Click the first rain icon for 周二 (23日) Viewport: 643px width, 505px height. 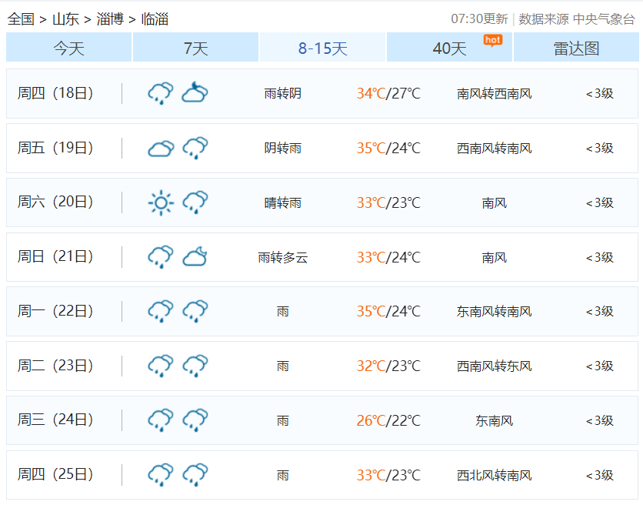(x=160, y=366)
